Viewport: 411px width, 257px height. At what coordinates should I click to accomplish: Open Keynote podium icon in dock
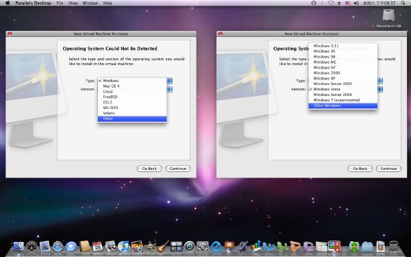[x=229, y=247]
